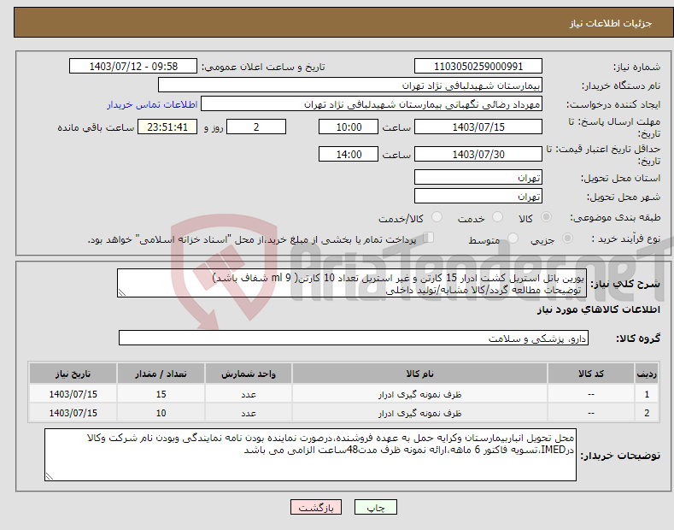Click the کد کالا column header
This screenshot has height=530, width=674.
coord(591,374)
